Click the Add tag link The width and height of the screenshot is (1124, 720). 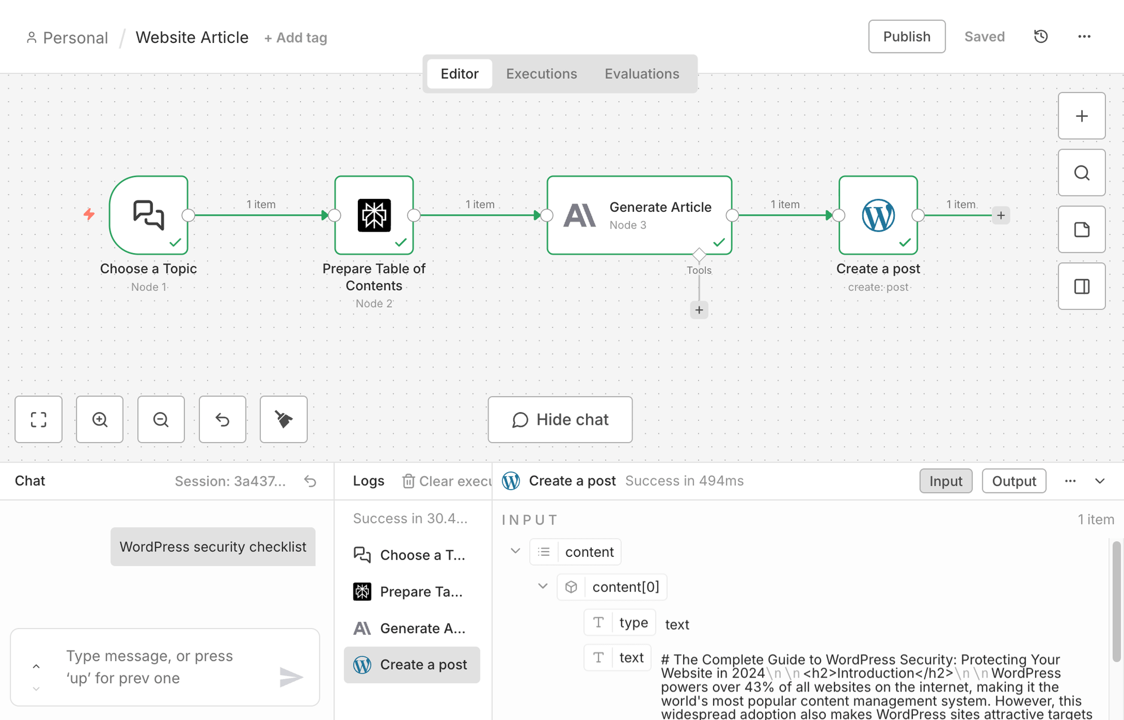pos(295,38)
